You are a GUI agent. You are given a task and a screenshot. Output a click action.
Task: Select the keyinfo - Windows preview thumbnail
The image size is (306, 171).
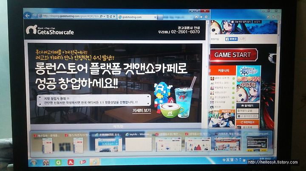[138, 144]
